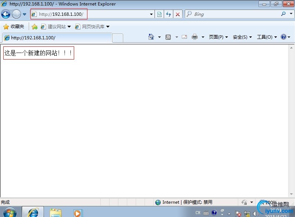Click the on-screen keyboard tray icon

[x=206, y=213]
